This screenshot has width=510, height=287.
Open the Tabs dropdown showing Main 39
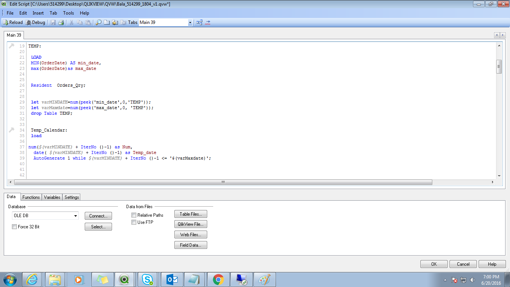pyautogui.click(x=166, y=22)
